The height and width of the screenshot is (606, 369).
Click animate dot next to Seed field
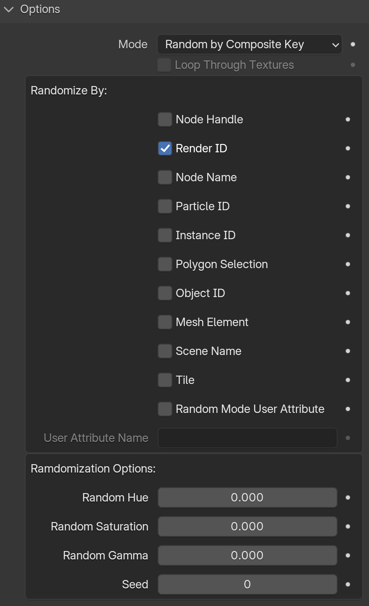[x=348, y=585]
